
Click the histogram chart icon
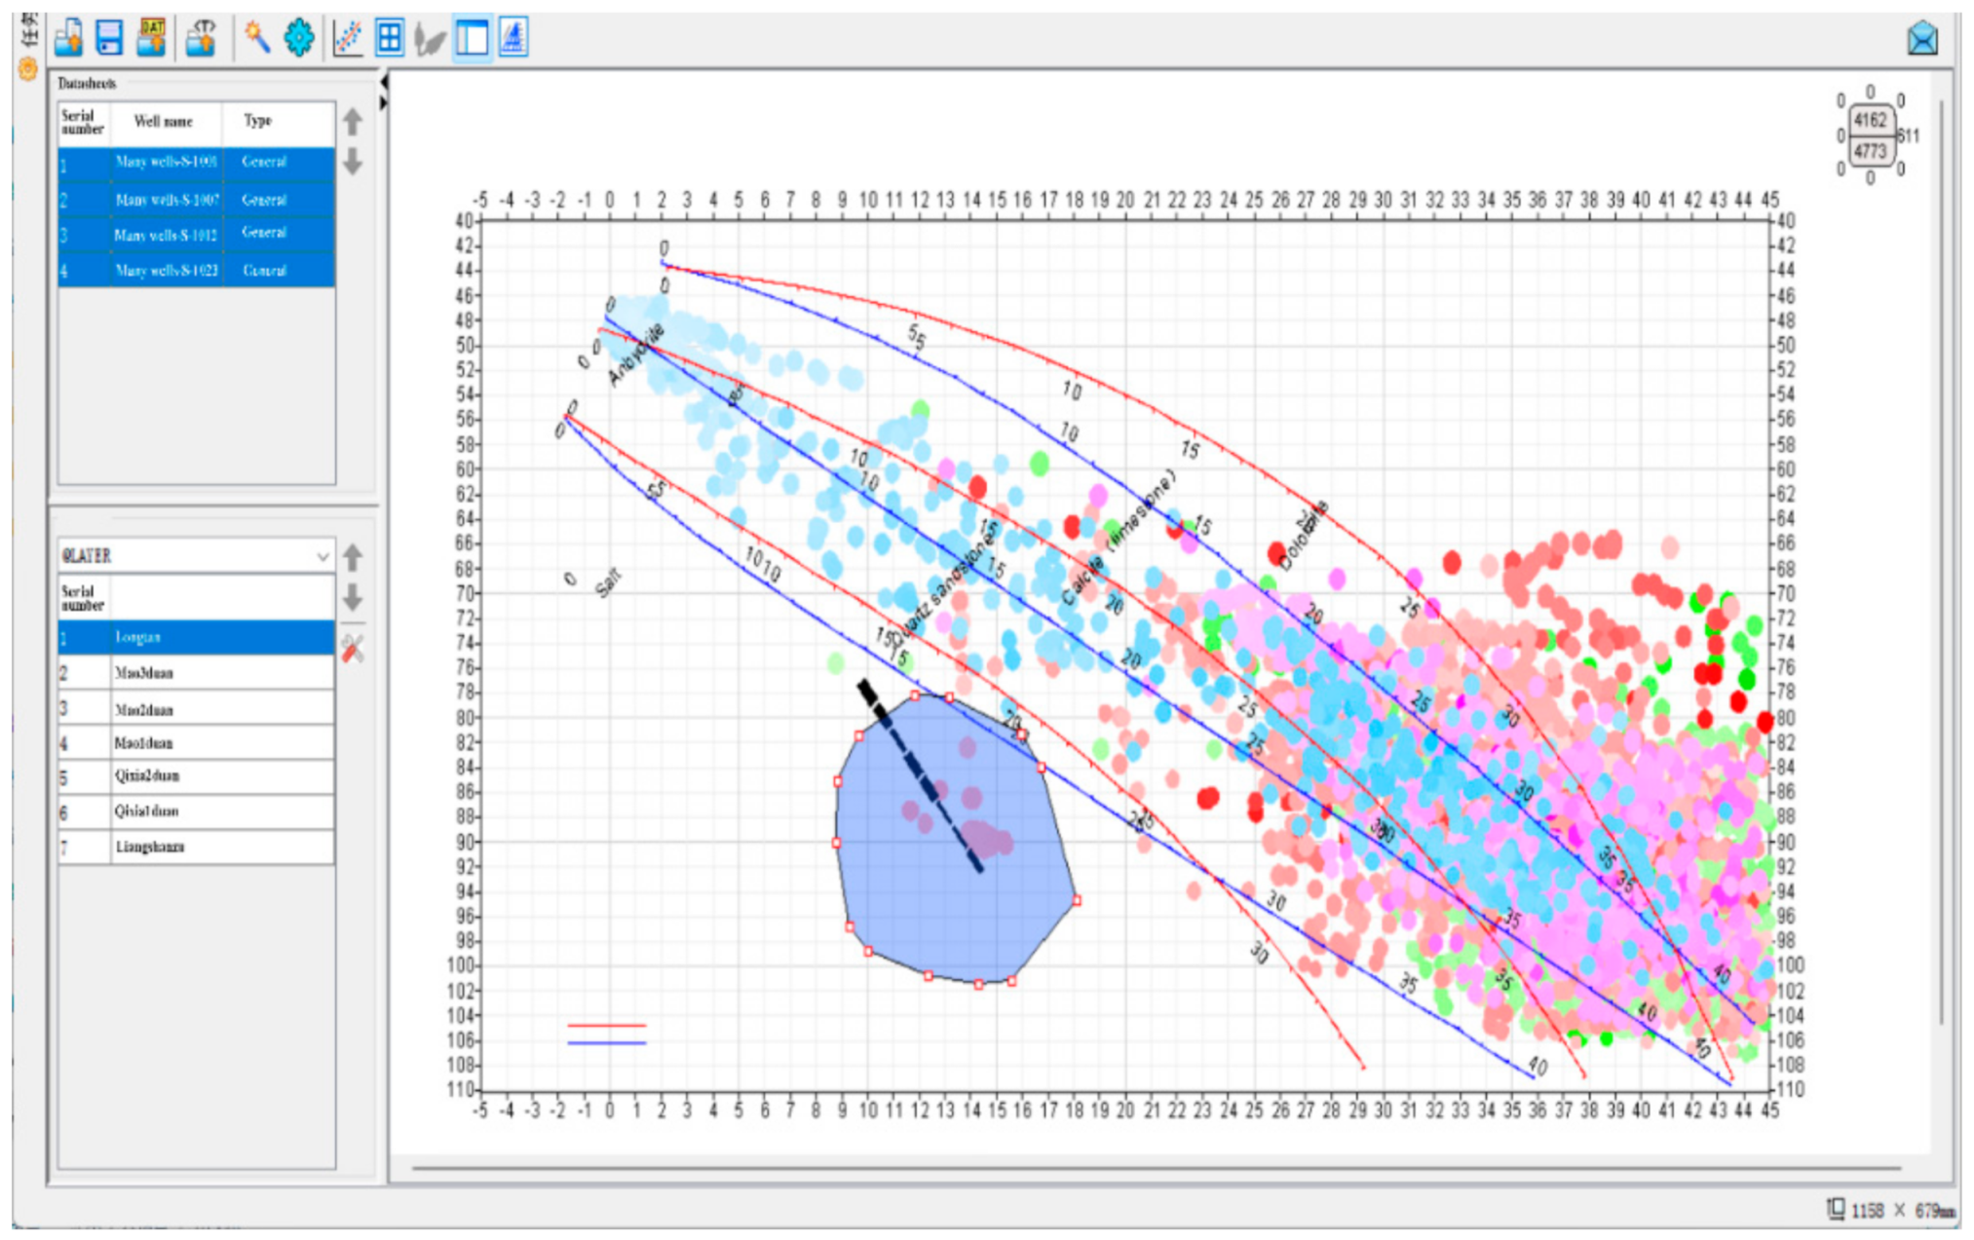[x=513, y=38]
